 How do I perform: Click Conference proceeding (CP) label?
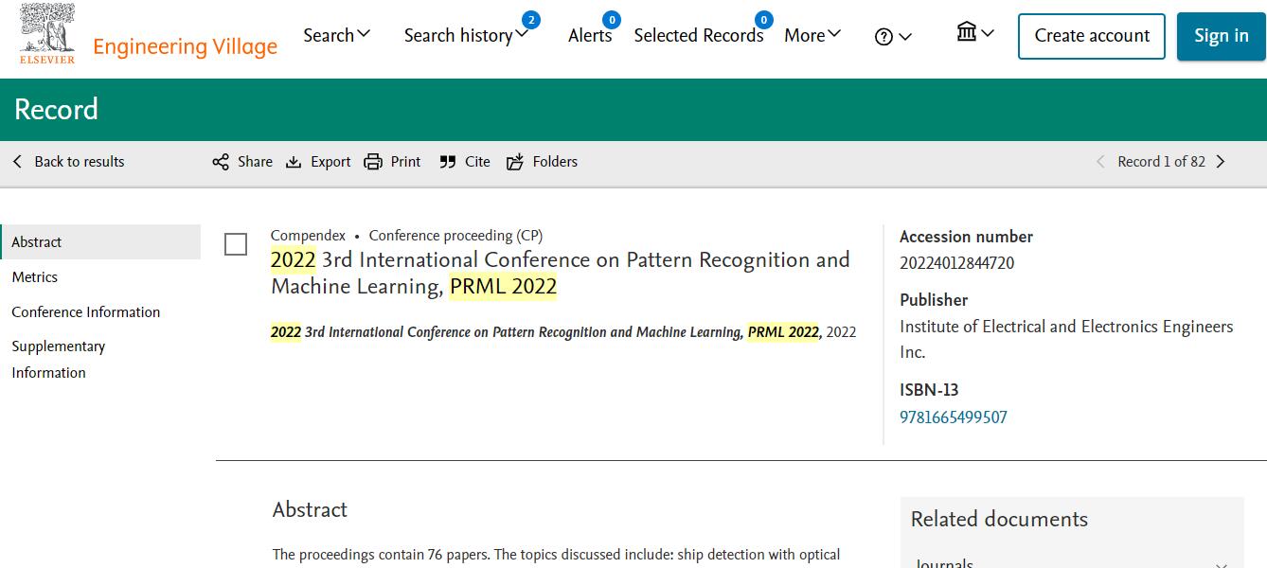(x=455, y=236)
